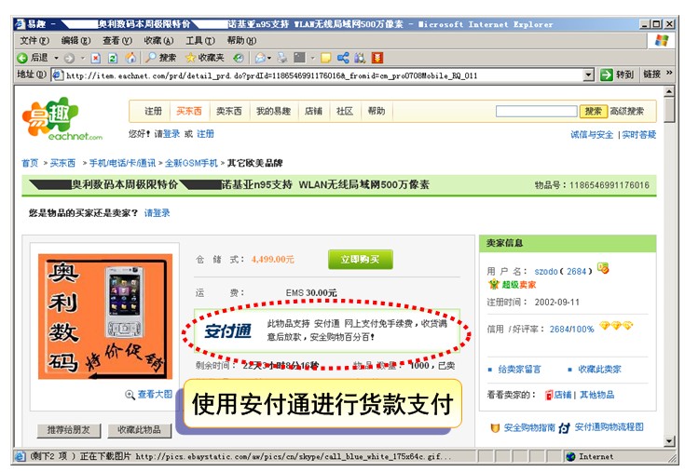This screenshot has width=685, height=472.
Task: Open the Favorites (收藏夹) star button
Action: click(204, 58)
